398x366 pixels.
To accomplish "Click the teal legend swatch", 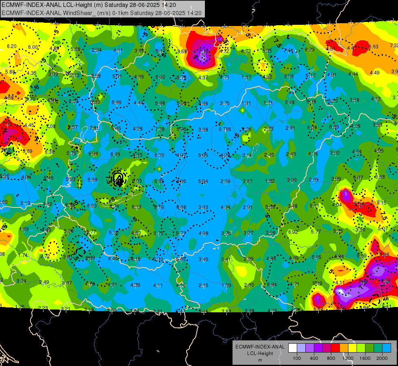I will point(378,348).
